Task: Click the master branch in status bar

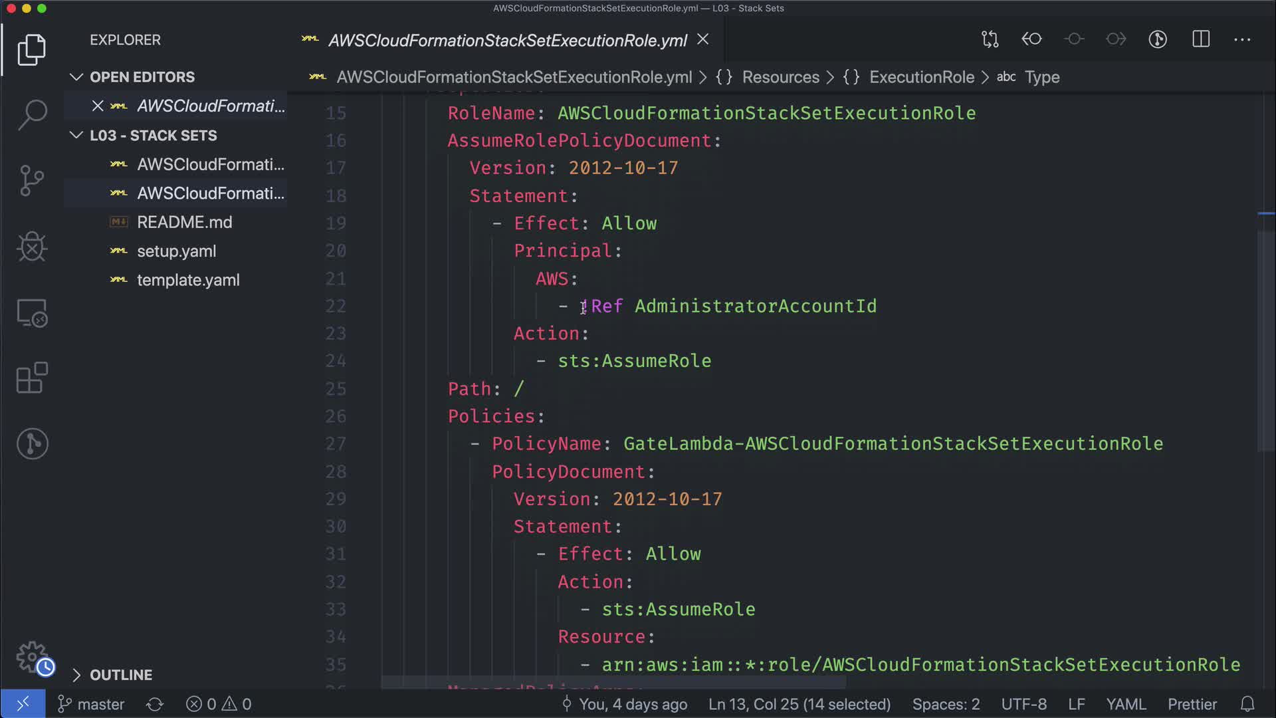Action: pos(92,704)
